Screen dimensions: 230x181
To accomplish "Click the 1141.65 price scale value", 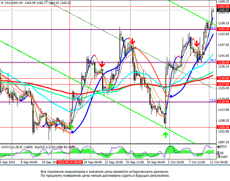I will (224, 56).
